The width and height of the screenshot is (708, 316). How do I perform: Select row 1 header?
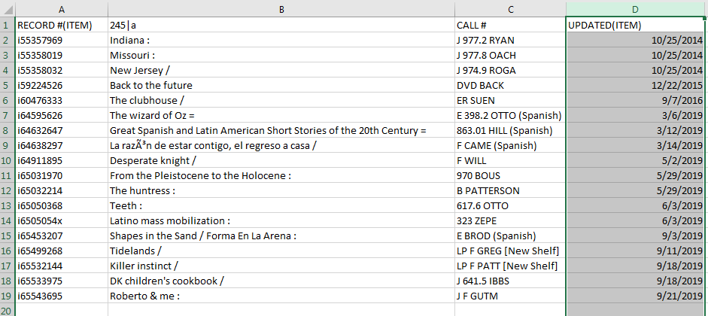(7, 25)
